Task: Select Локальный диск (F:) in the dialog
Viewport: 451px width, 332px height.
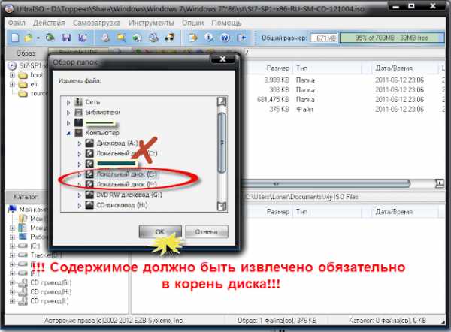Action: (126, 184)
